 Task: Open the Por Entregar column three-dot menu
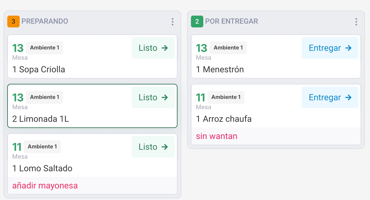356,22
